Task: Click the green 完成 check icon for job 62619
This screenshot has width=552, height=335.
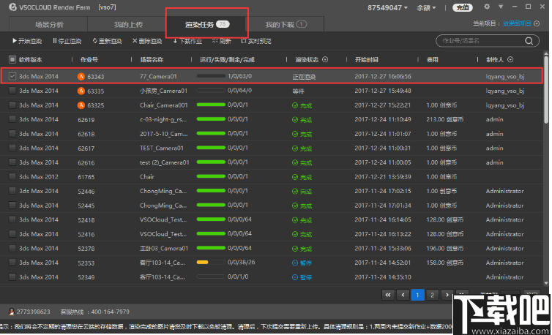Action: point(295,120)
